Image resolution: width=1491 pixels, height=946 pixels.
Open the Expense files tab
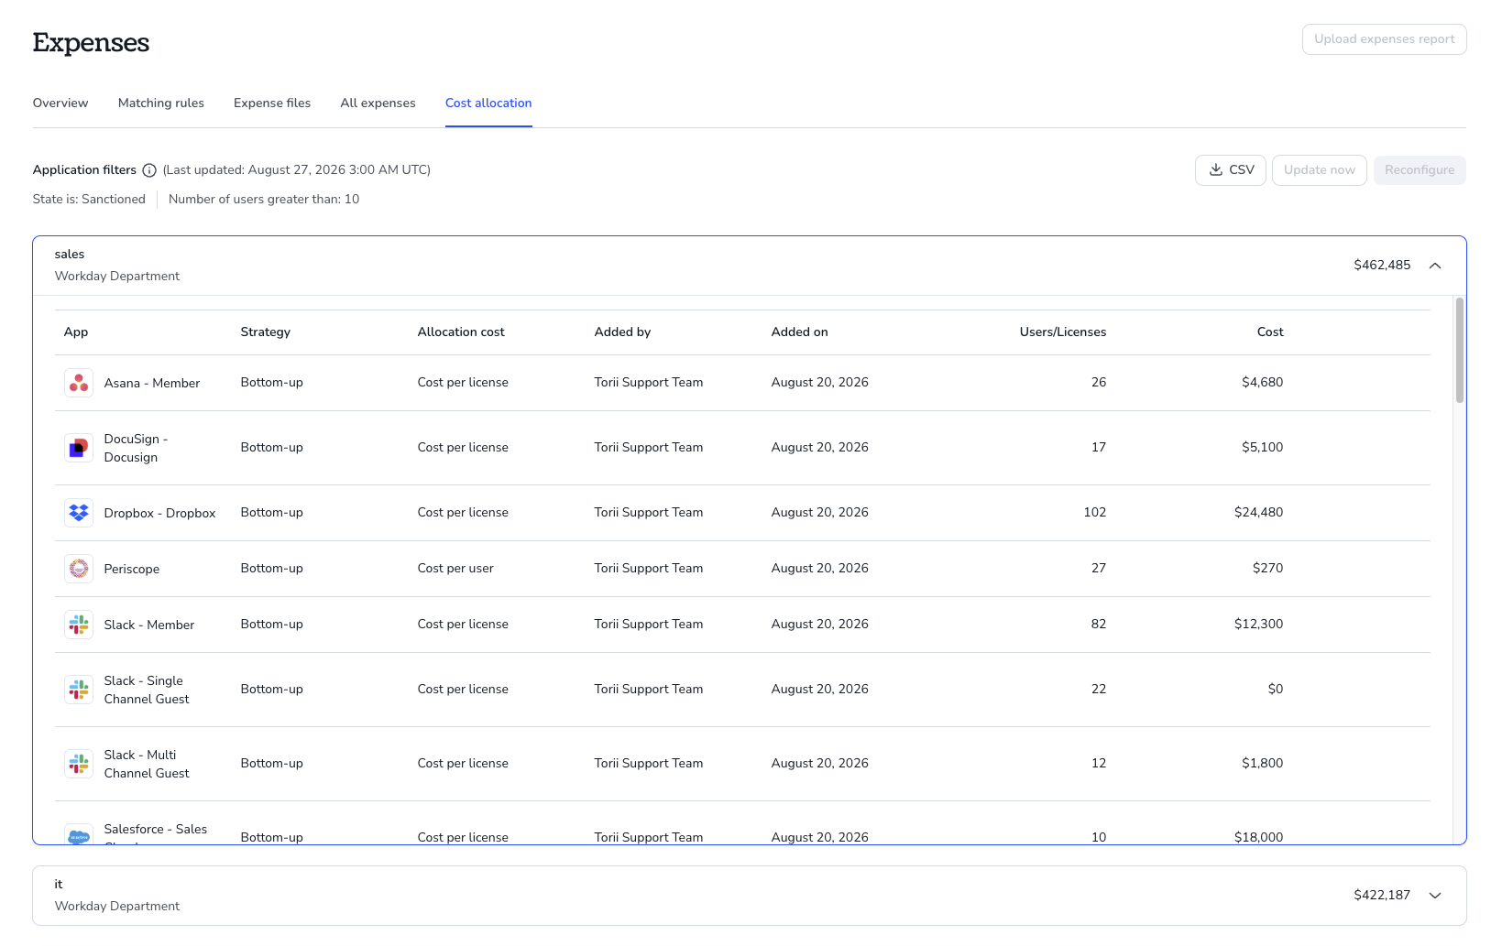(272, 103)
